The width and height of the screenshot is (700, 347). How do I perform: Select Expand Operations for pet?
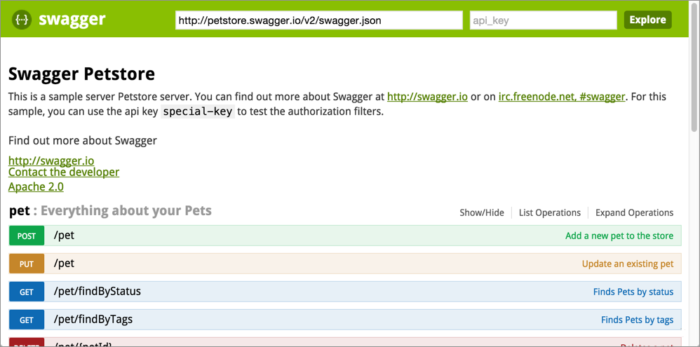(x=634, y=212)
